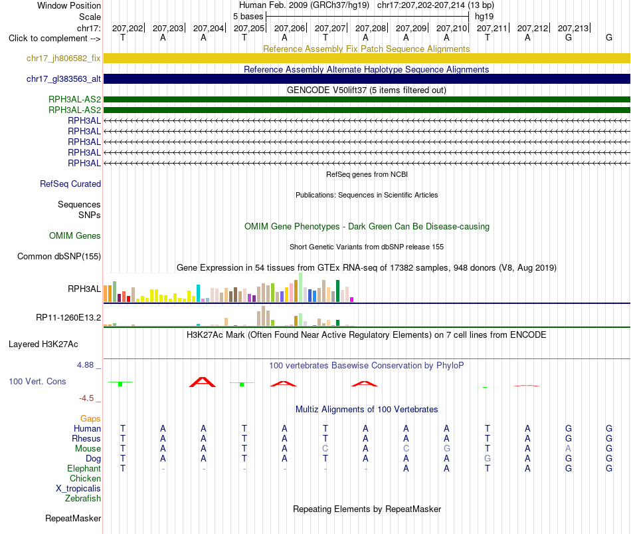Click the Sequences track label
The image size is (631, 534).
point(79,204)
